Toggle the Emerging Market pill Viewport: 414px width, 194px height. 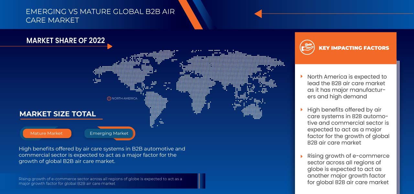tap(109, 133)
